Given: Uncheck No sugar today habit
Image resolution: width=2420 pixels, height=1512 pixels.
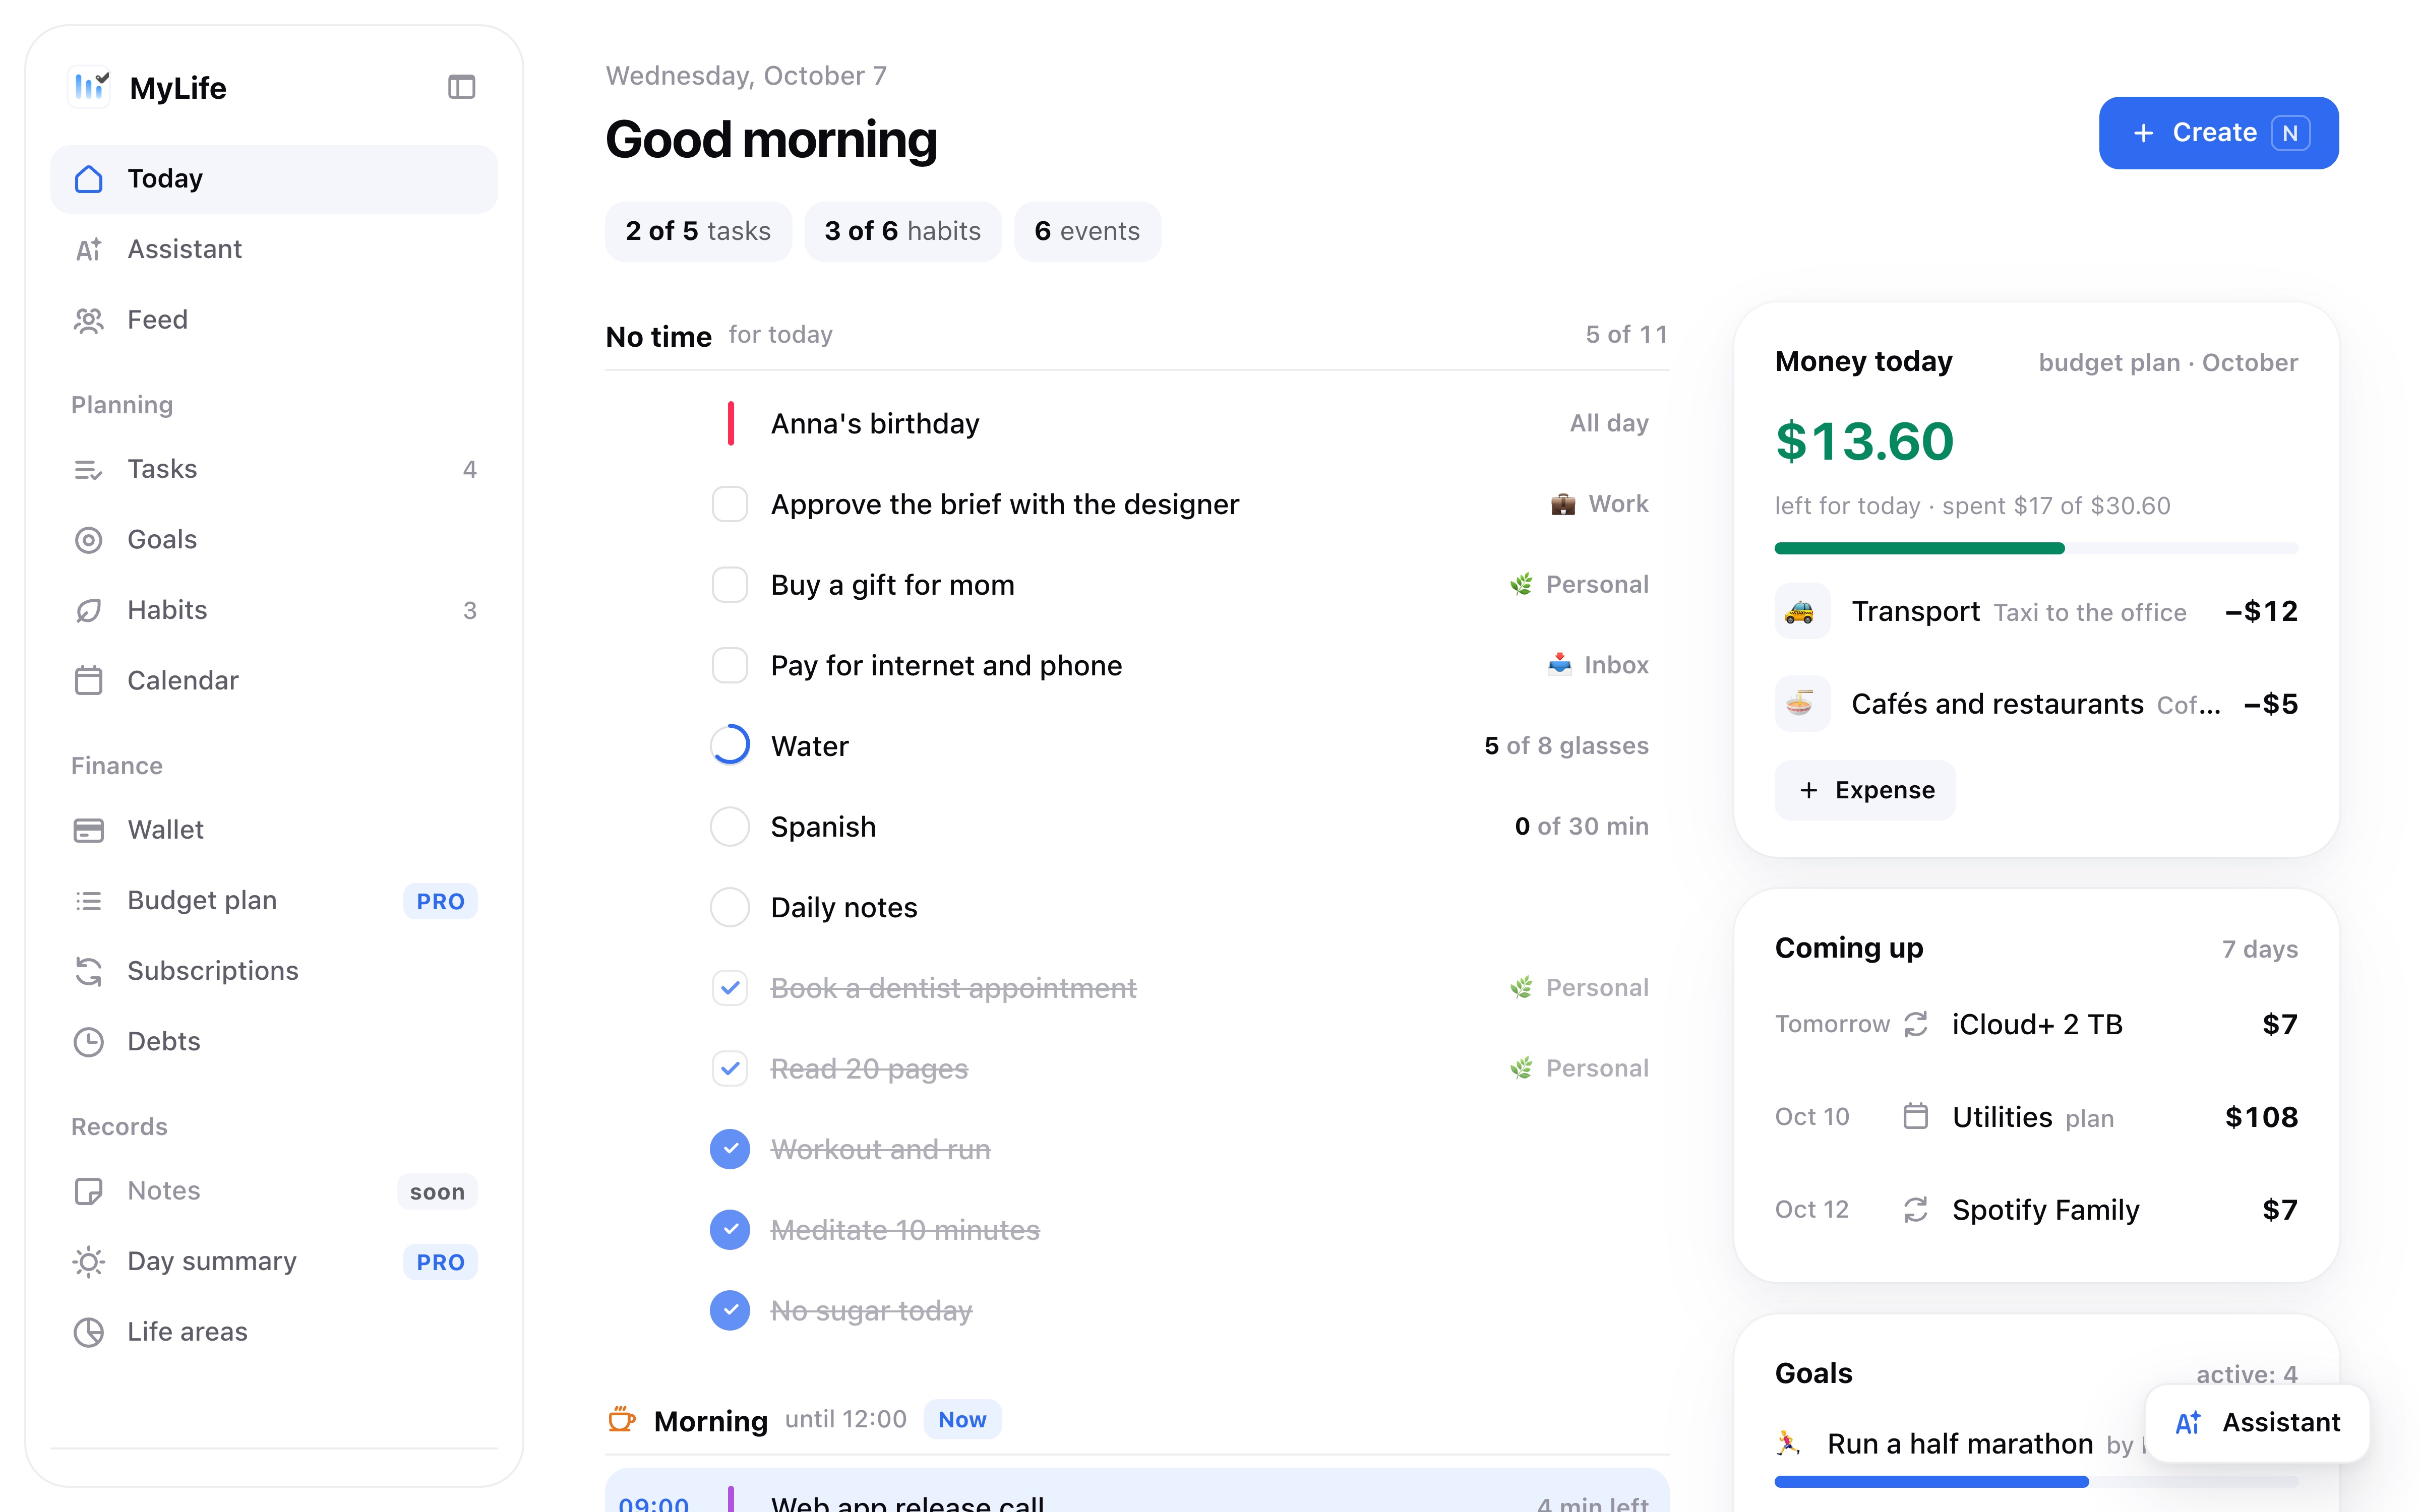Looking at the screenshot, I should (729, 1310).
